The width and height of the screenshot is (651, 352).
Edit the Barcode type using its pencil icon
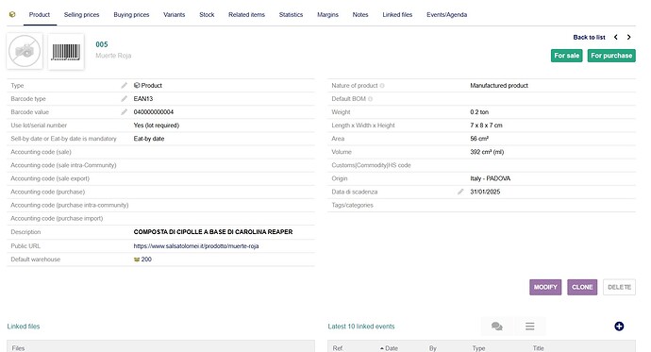pyautogui.click(x=124, y=99)
